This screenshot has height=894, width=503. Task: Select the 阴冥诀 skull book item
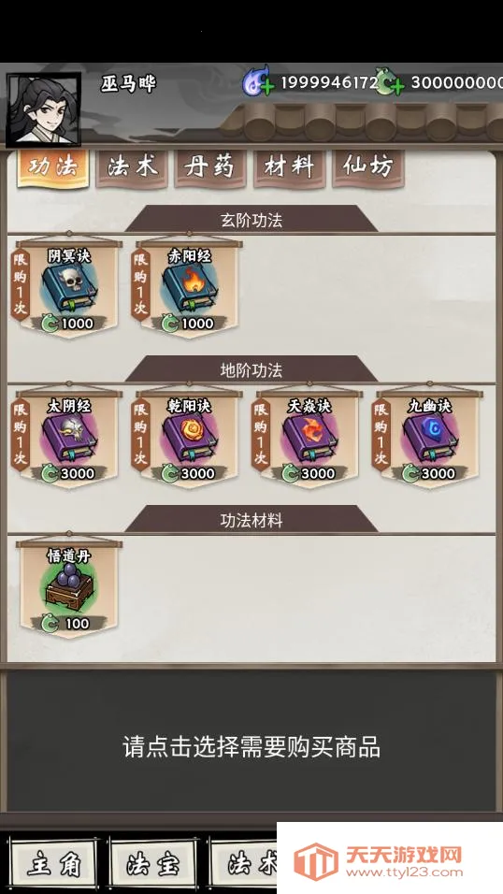point(68,290)
